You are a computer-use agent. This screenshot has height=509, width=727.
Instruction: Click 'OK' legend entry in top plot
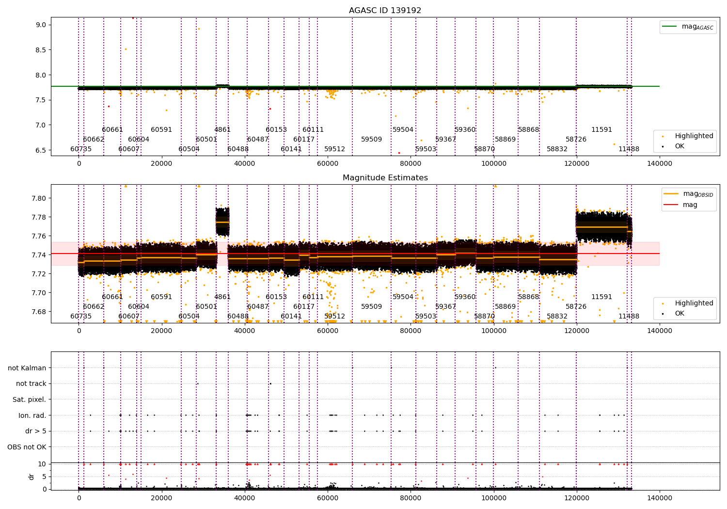pos(680,146)
